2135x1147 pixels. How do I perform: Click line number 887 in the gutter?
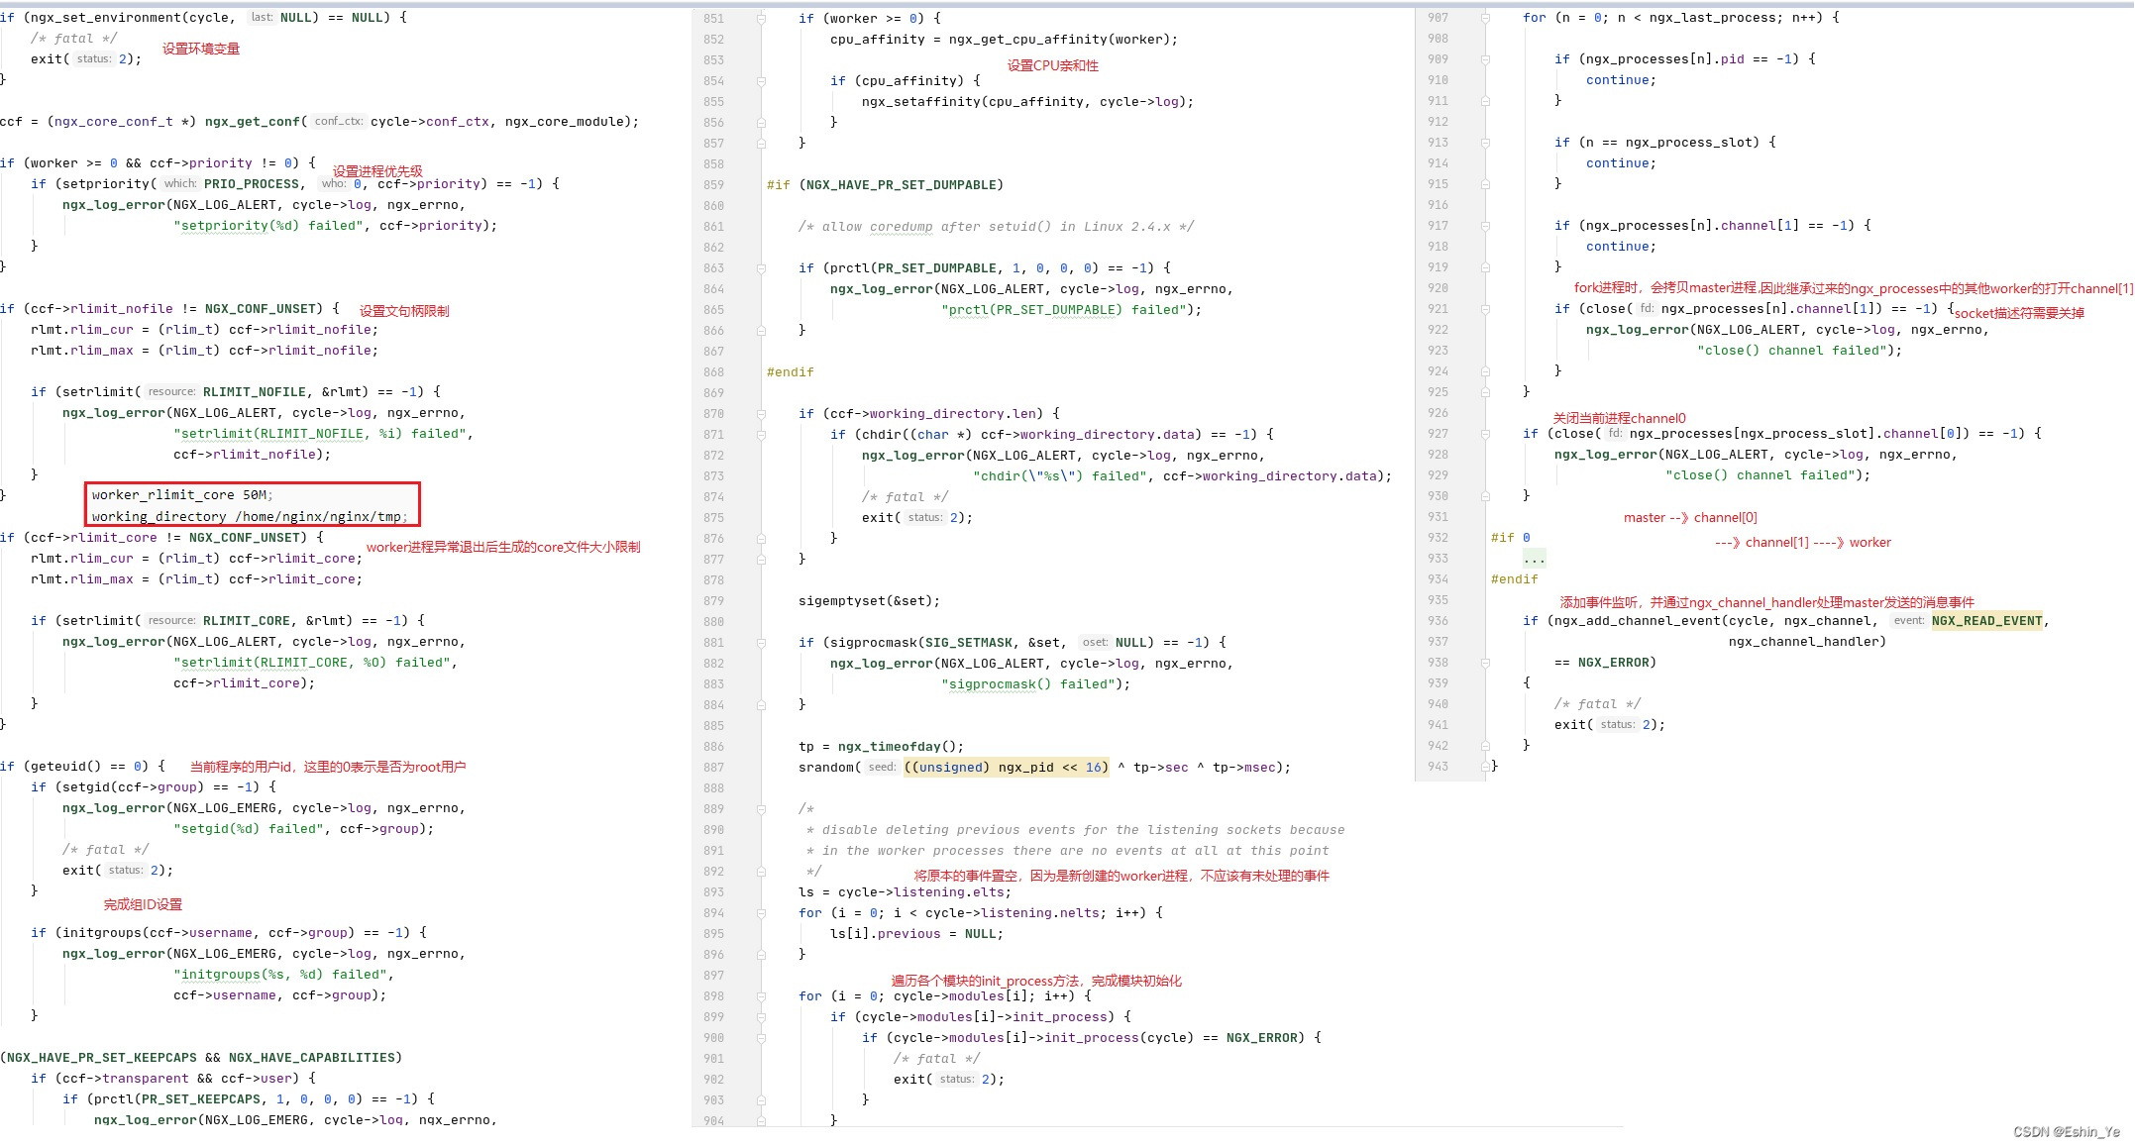coord(713,768)
